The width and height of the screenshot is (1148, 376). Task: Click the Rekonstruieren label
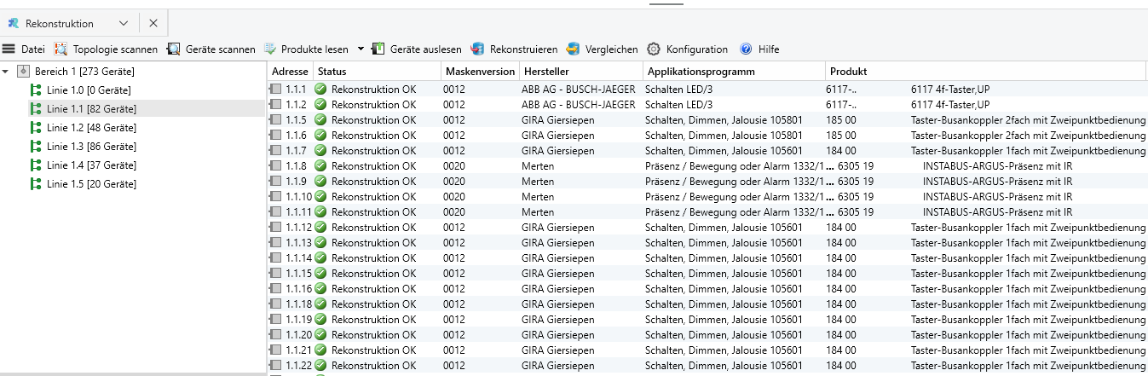[524, 49]
